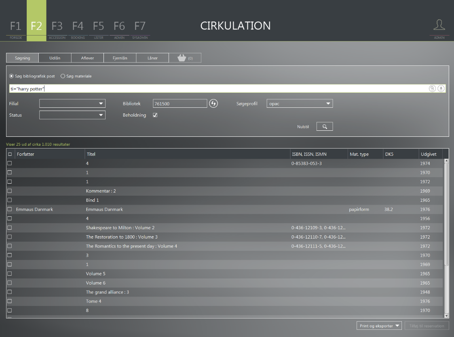Switch to the Udlån tab
The width and height of the screenshot is (454, 337).
[x=55, y=58]
